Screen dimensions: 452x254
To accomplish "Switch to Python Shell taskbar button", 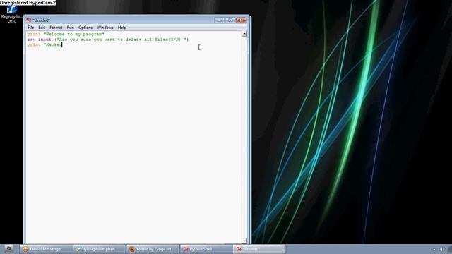I will tap(206, 249).
